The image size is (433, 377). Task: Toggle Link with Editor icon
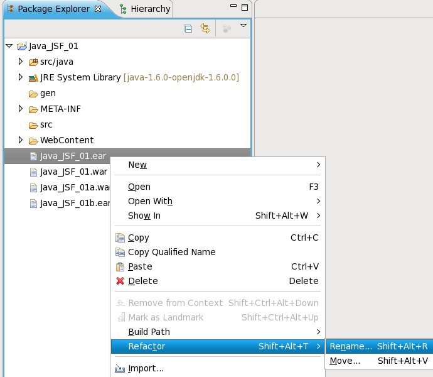pyautogui.click(x=205, y=28)
